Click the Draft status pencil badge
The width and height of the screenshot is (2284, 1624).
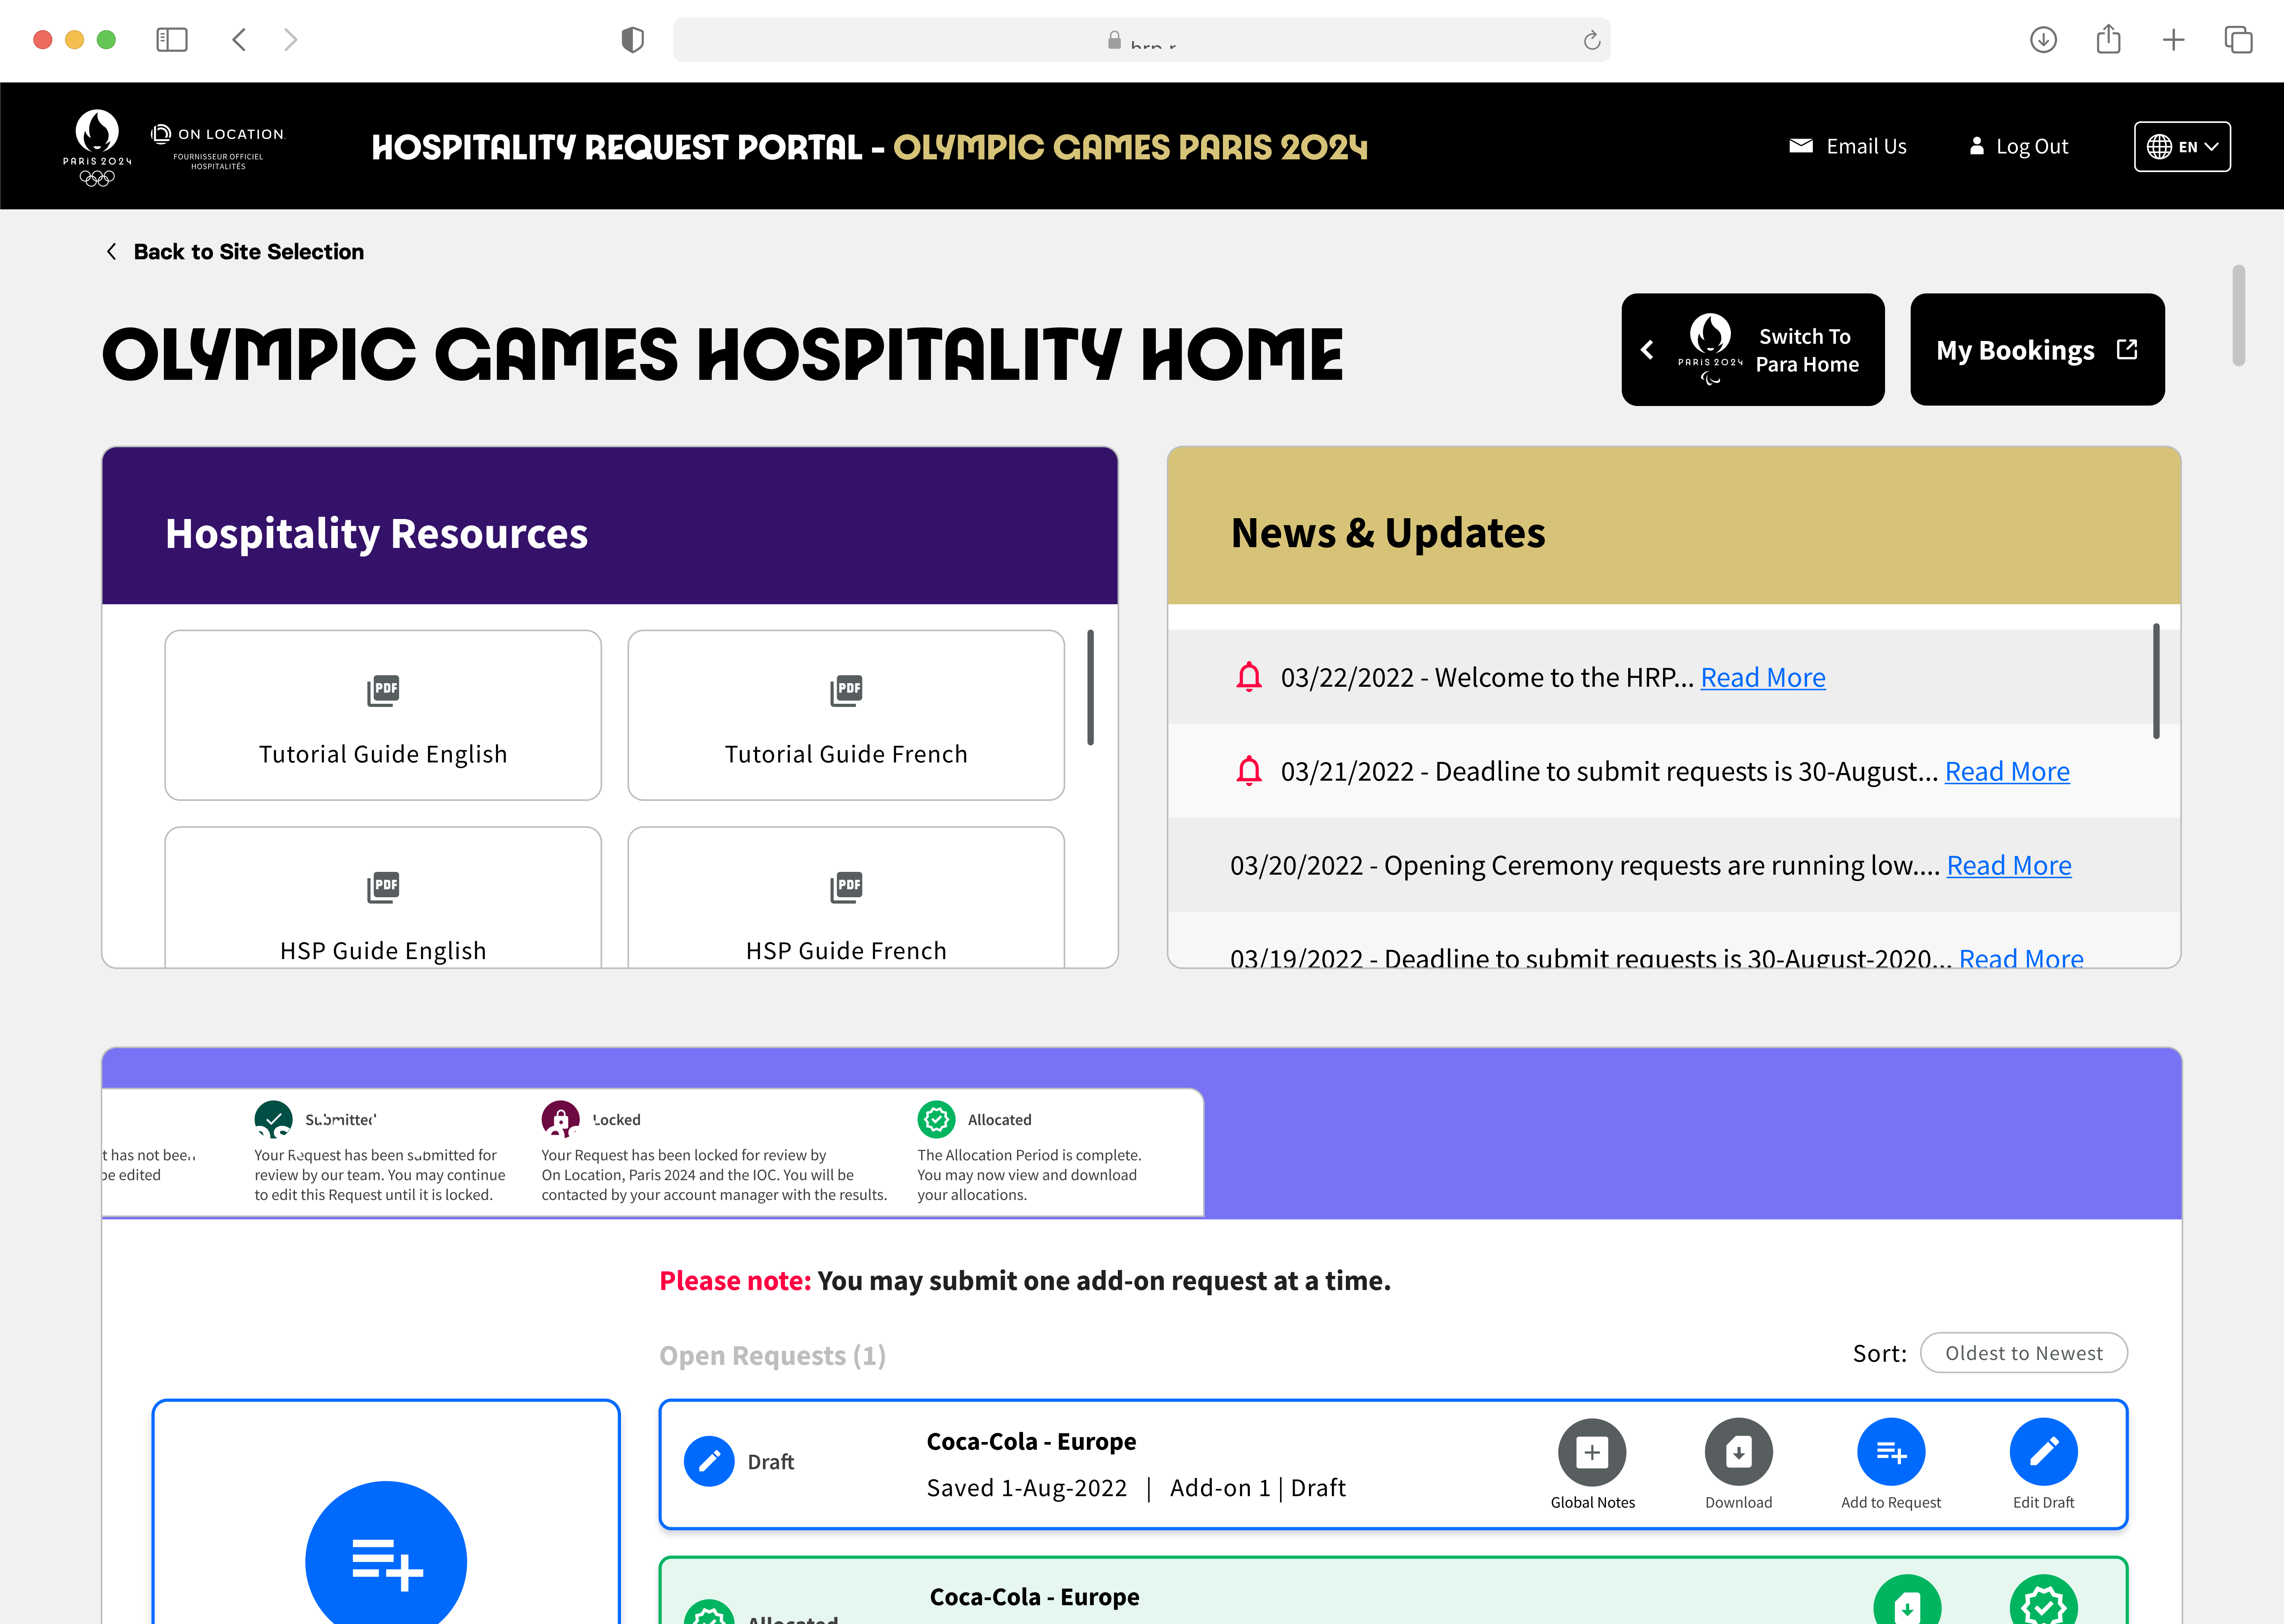[709, 1461]
